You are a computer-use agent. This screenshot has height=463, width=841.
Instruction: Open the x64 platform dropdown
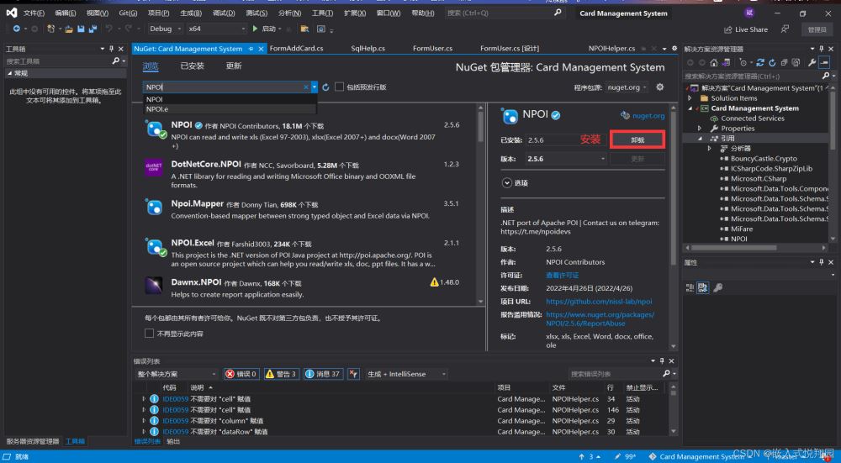tap(217, 29)
